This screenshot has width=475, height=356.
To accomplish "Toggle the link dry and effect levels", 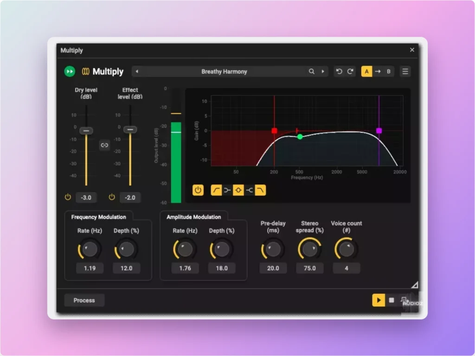I will 104,145.
